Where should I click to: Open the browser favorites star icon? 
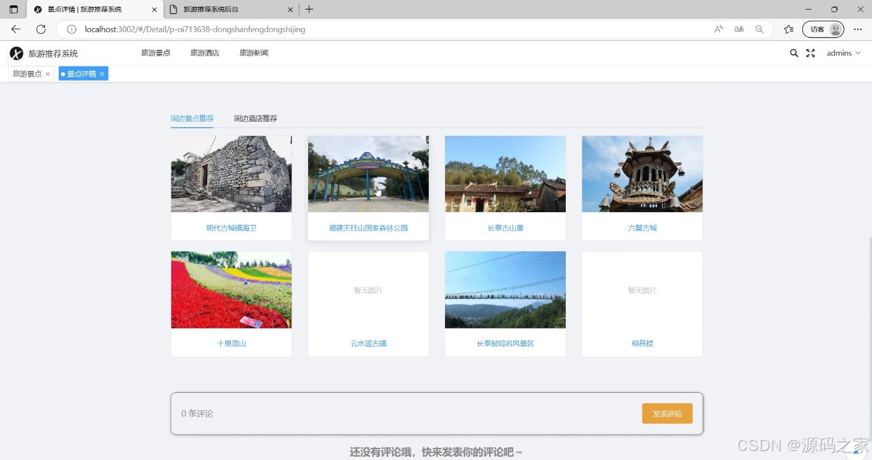788,29
